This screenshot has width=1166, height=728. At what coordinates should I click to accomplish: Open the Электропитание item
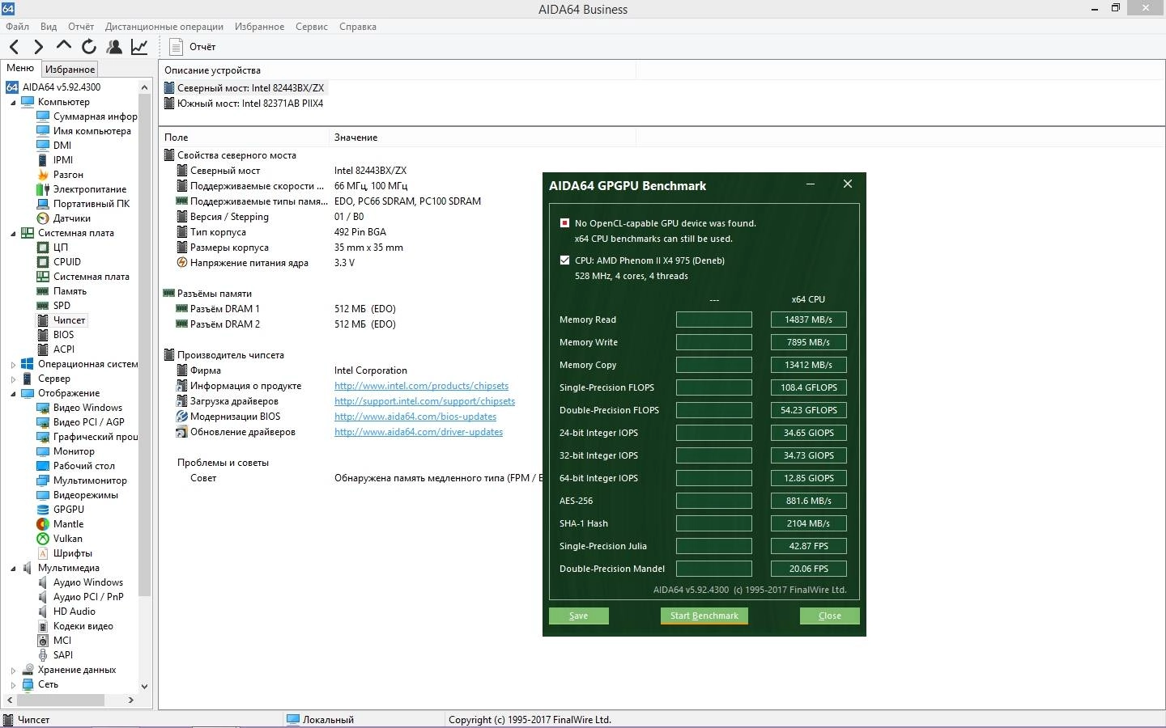click(x=89, y=189)
